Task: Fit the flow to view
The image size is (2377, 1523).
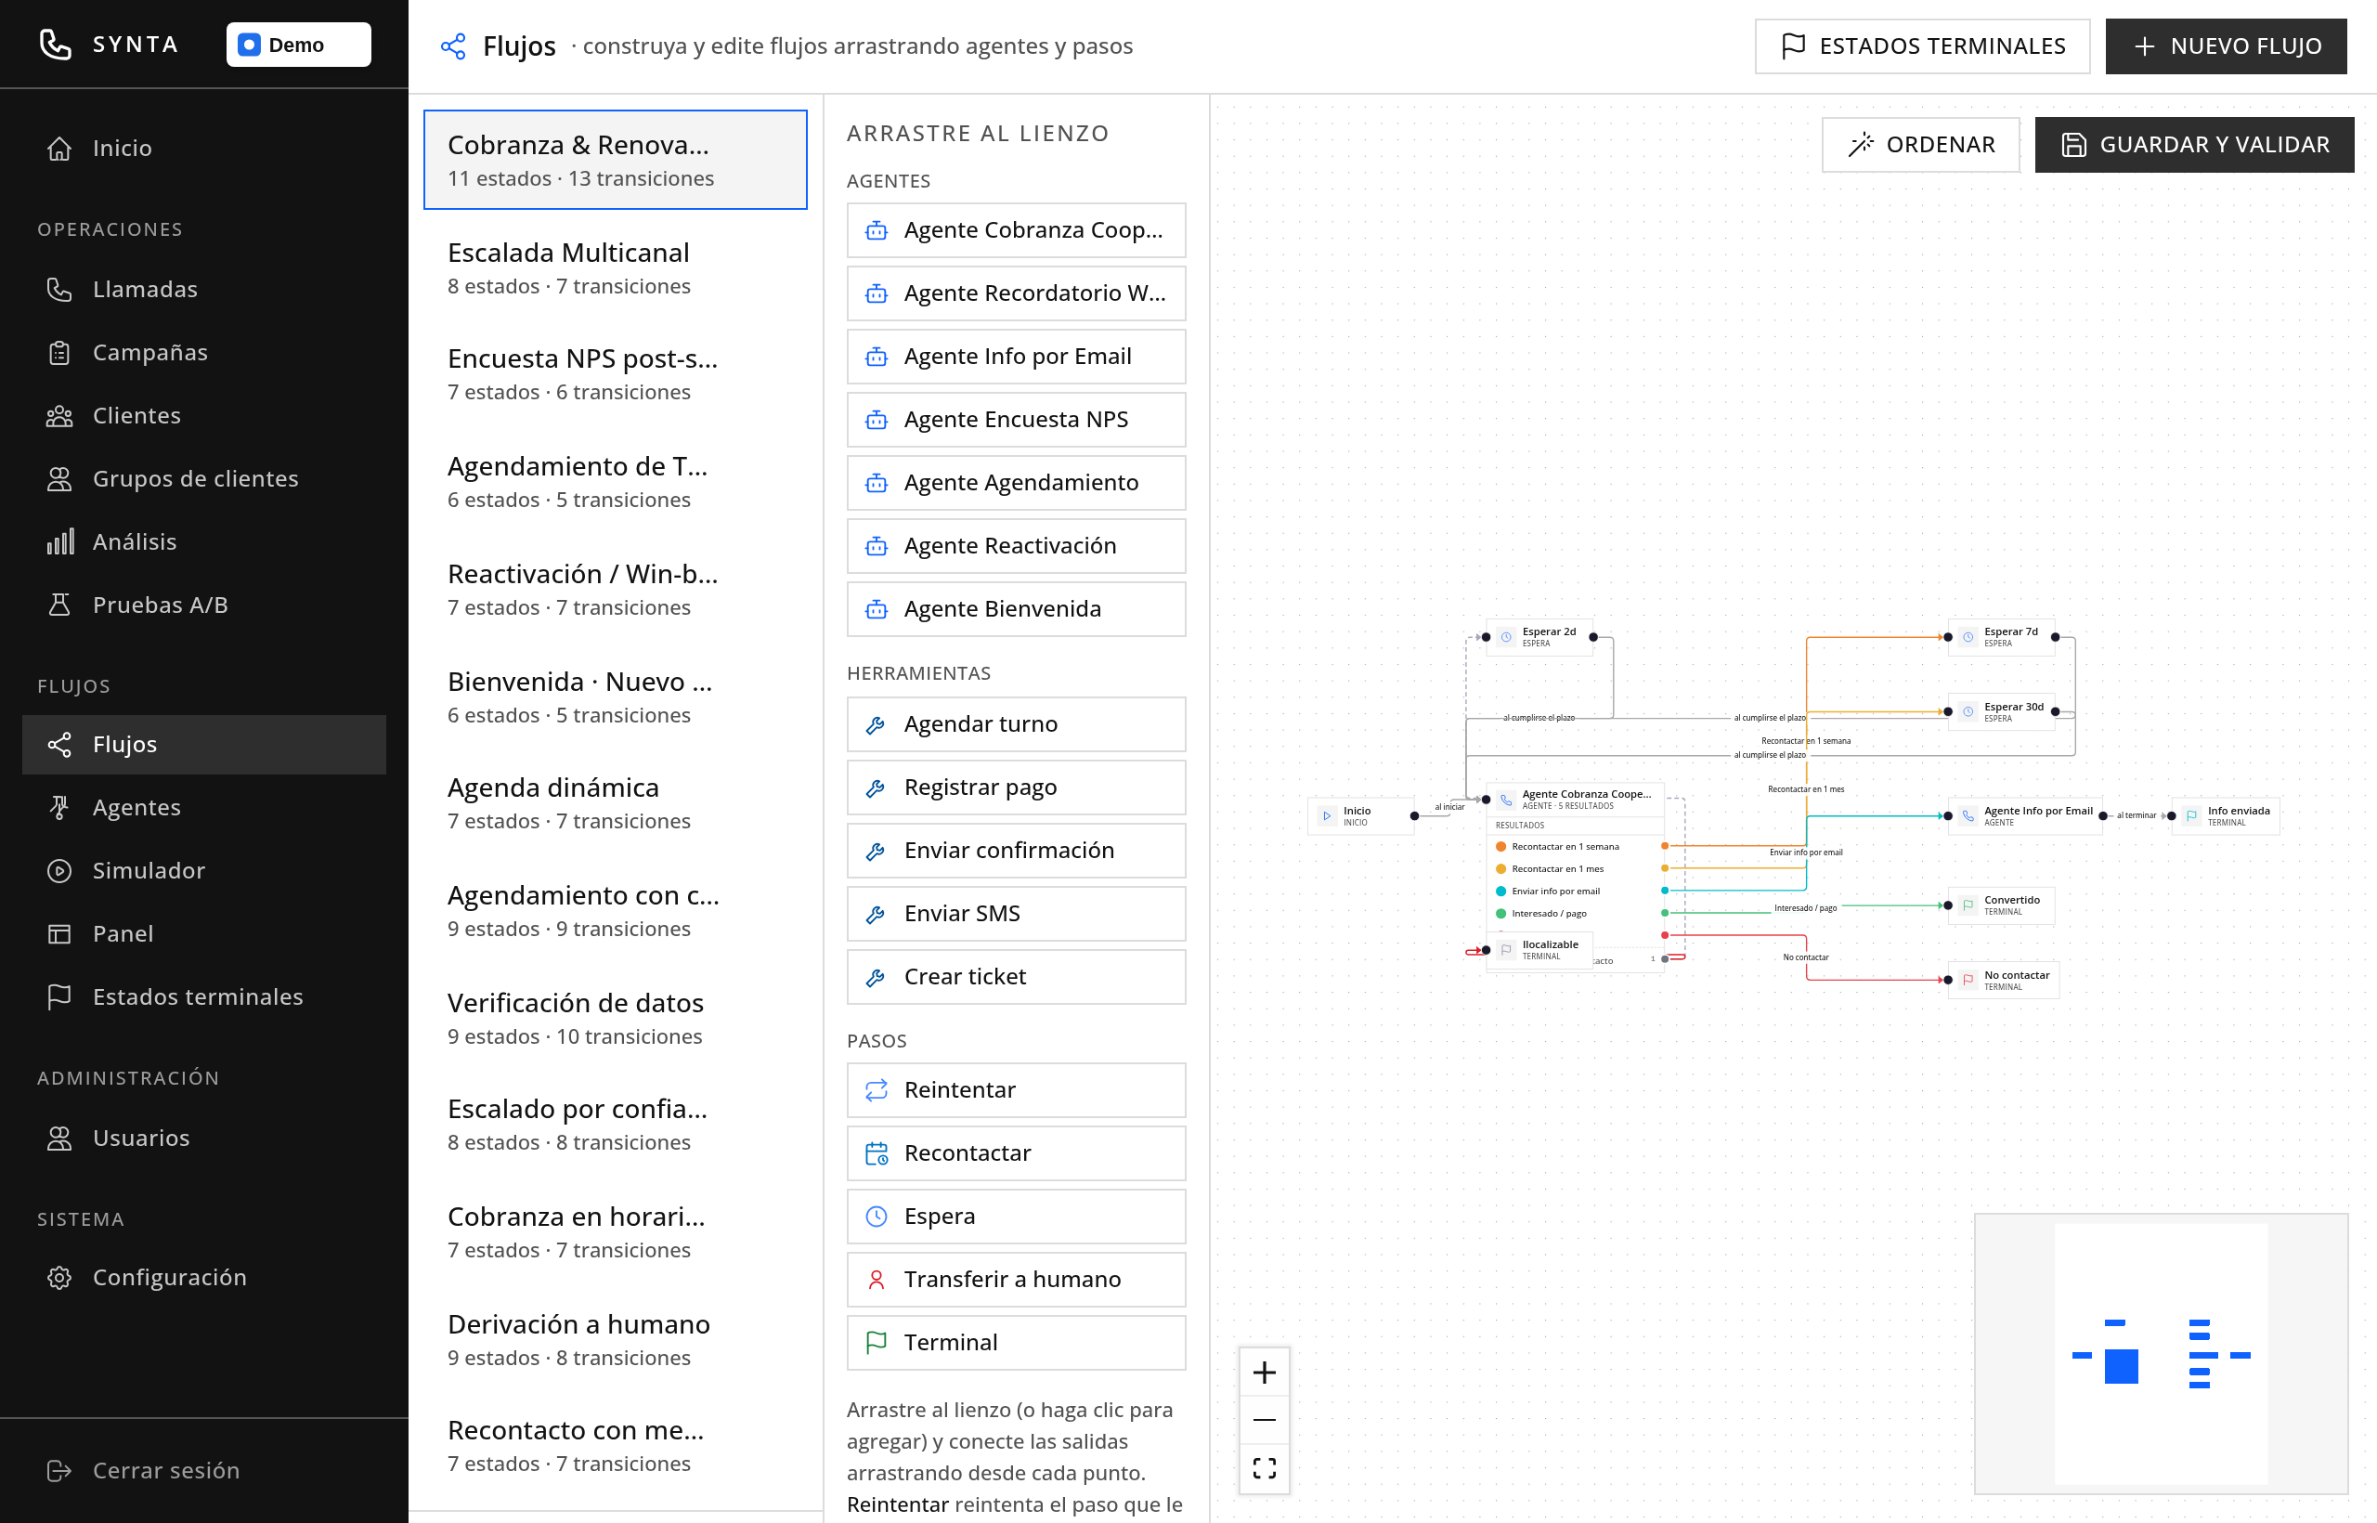Action: (x=1264, y=1467)
